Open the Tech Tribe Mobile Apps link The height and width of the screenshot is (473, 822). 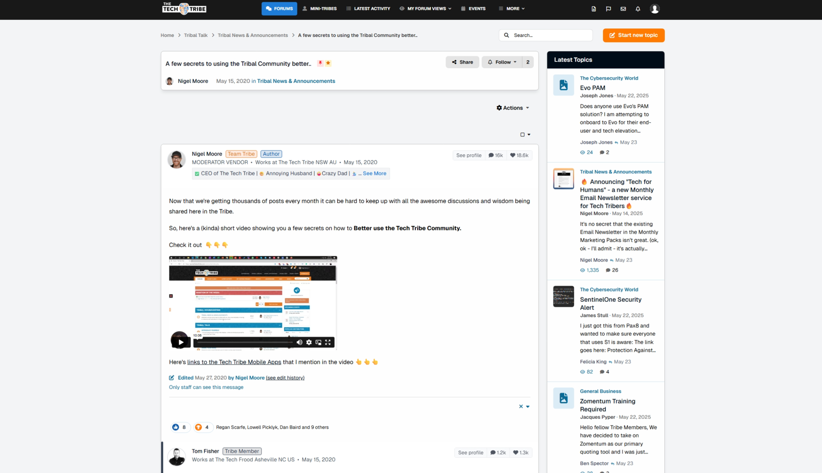234,362
